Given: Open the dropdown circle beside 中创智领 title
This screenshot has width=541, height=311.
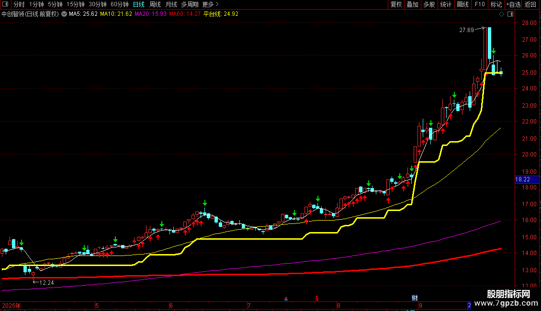Looking at the screenshot, I should (64, 14).
